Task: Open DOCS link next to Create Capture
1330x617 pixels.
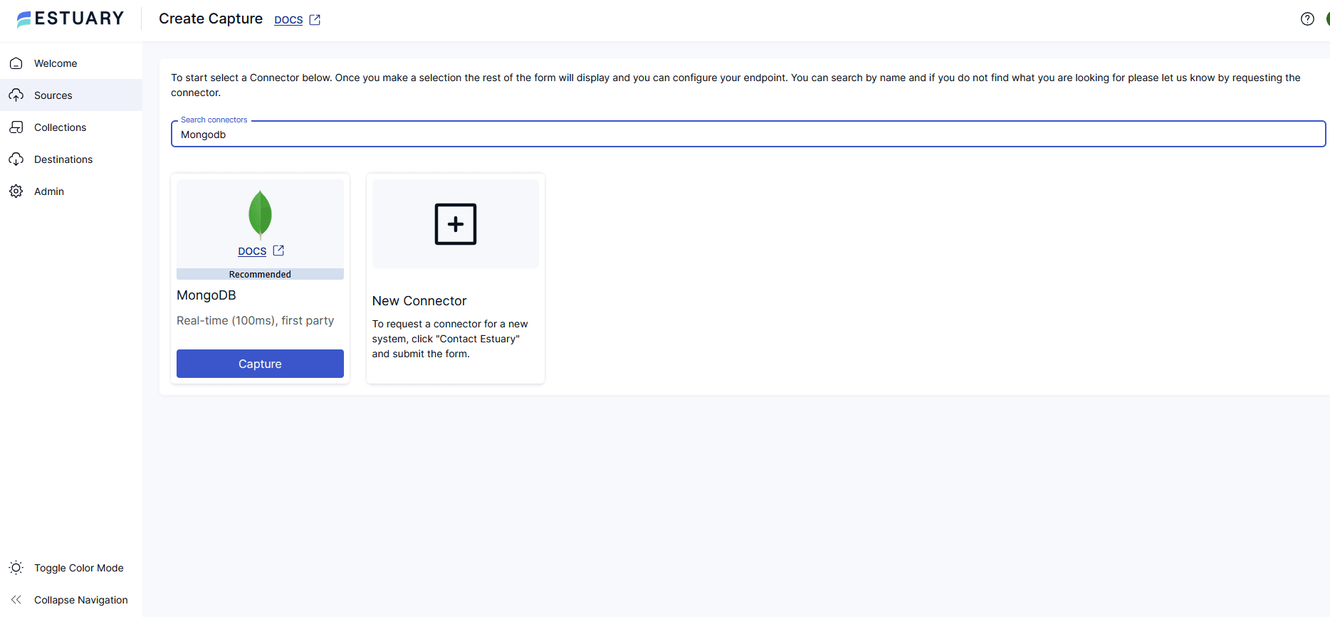Action: 288,20
